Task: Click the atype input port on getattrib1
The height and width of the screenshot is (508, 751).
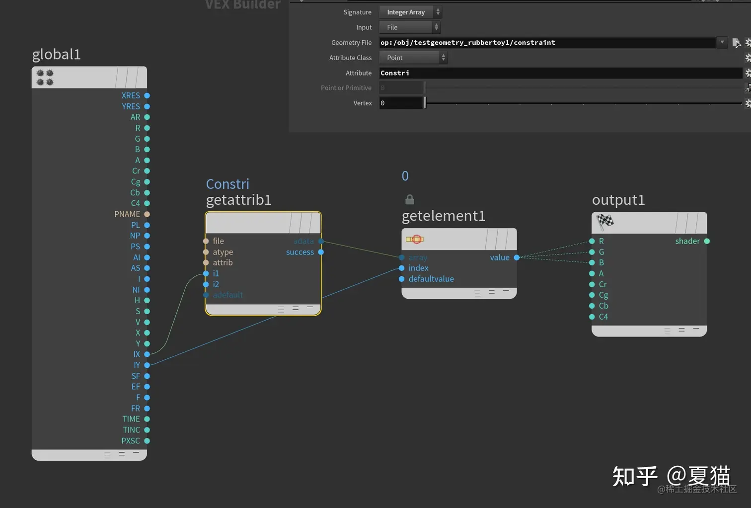Action: (206, 252)
